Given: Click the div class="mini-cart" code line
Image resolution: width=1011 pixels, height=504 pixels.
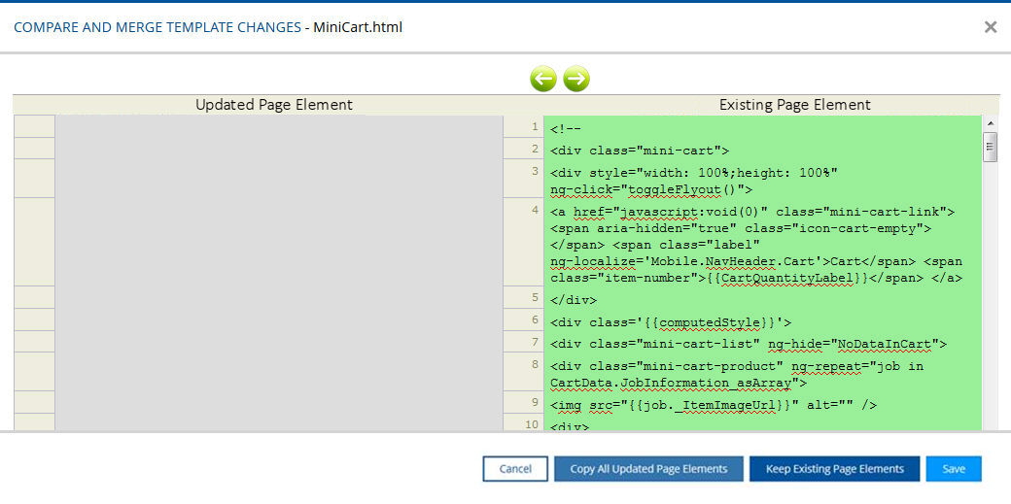Looking at the screenshot, I should (640, 151).
